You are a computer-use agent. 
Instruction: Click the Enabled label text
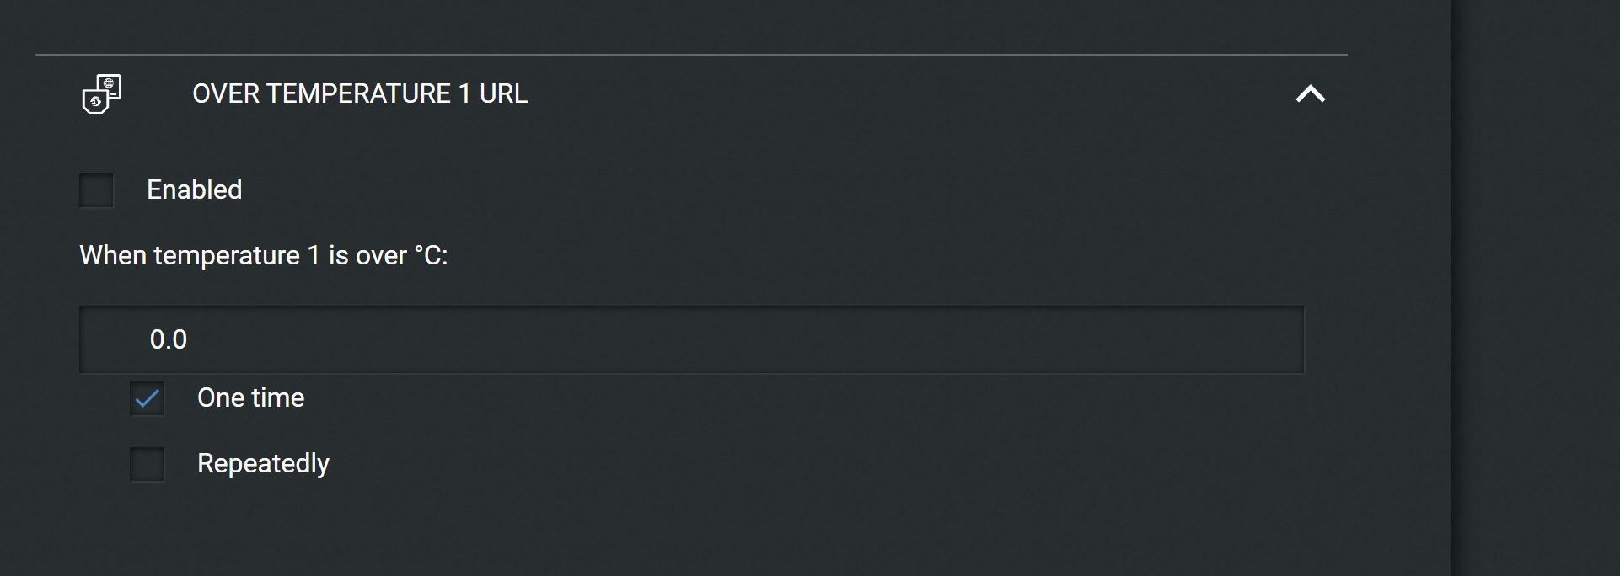click(195, 189)
